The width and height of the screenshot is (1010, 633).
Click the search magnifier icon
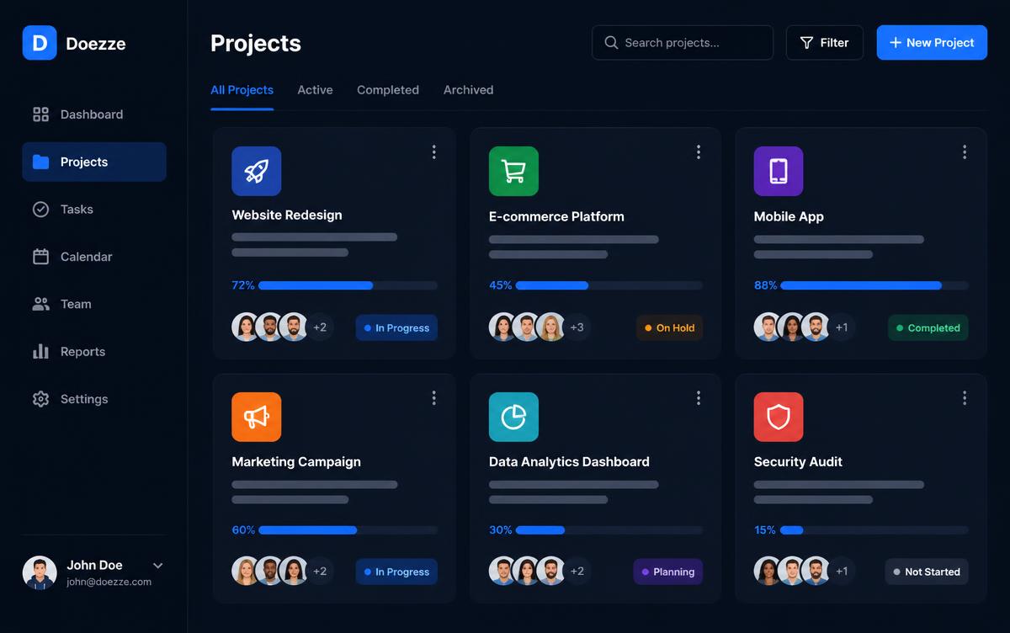pos(612,43)
